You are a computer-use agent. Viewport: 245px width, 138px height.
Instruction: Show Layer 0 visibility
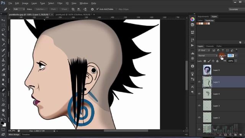[x=199, y=70]
